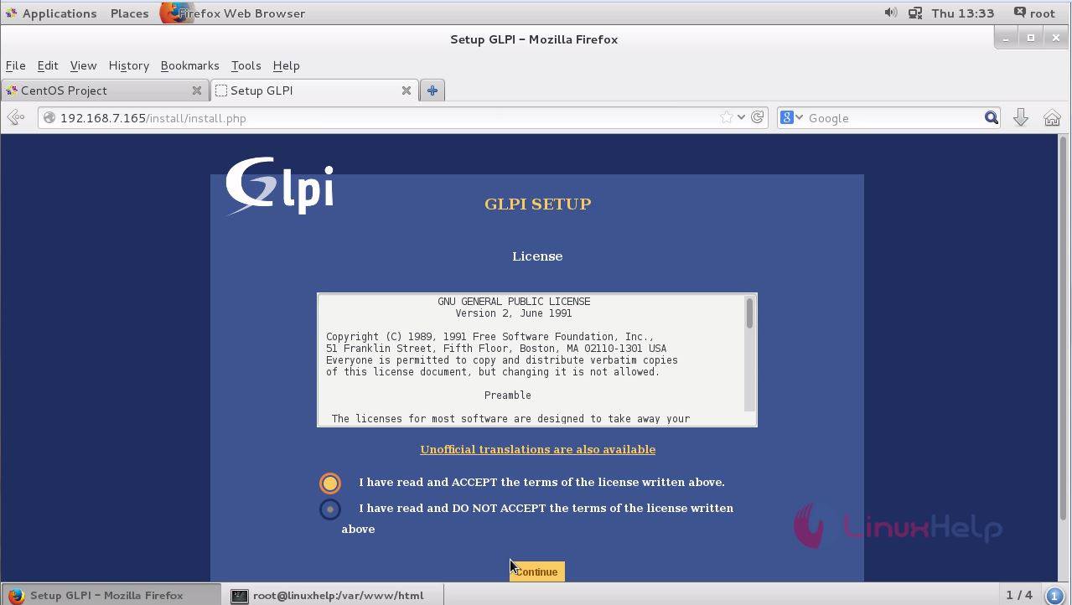Open the Help menu
This screenshot has height=605, width=1072.
pos(286,65)
